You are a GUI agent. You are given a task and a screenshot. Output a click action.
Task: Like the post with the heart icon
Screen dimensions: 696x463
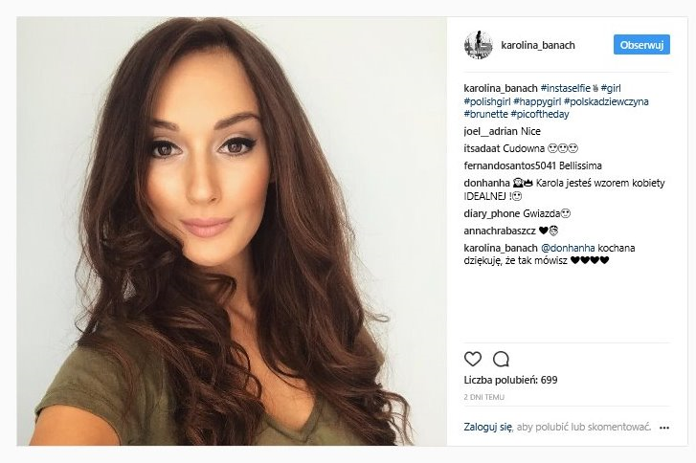(x=473, y=359)
